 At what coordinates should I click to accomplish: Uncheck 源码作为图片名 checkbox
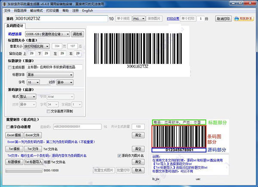coord(120,156)
